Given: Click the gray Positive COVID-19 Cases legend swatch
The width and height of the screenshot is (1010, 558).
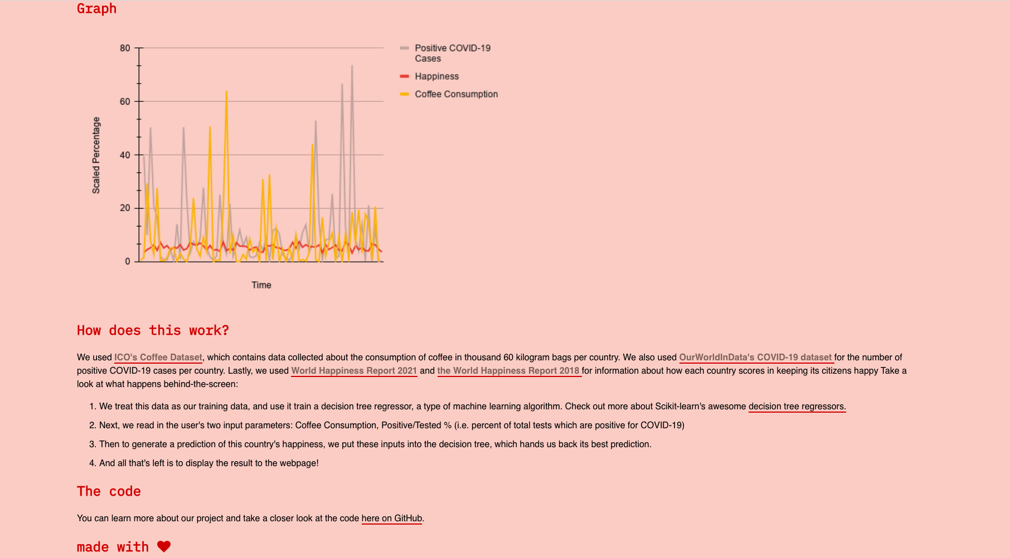Looking at the screenshot, I should [x=405, y=48].
